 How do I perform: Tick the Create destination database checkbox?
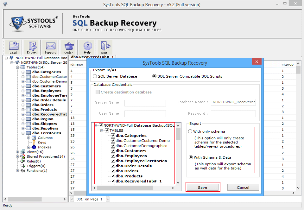tap(98, 92)
